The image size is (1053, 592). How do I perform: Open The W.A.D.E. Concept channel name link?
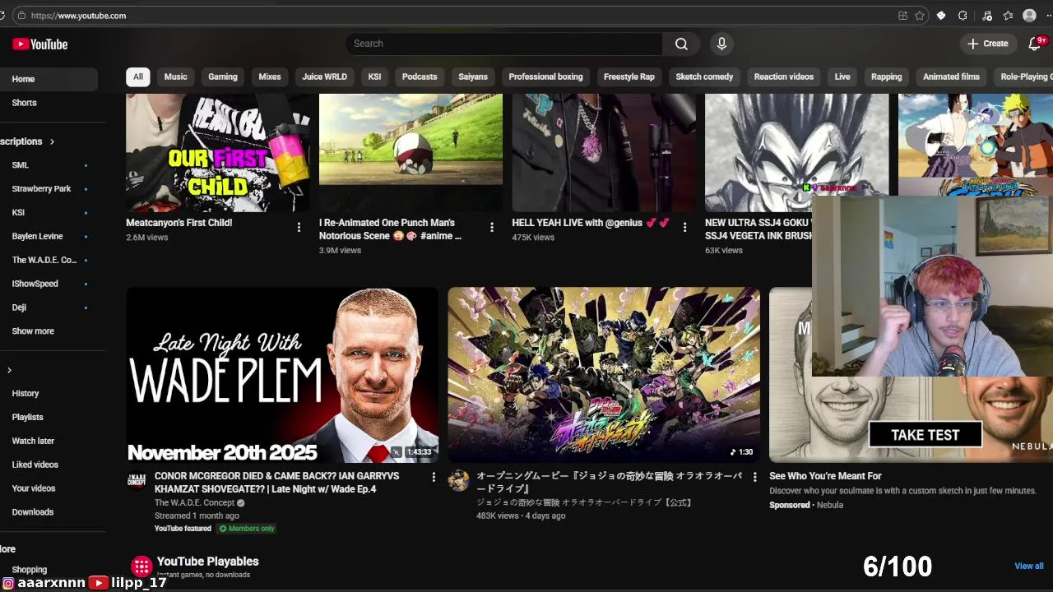coord(194,502)
